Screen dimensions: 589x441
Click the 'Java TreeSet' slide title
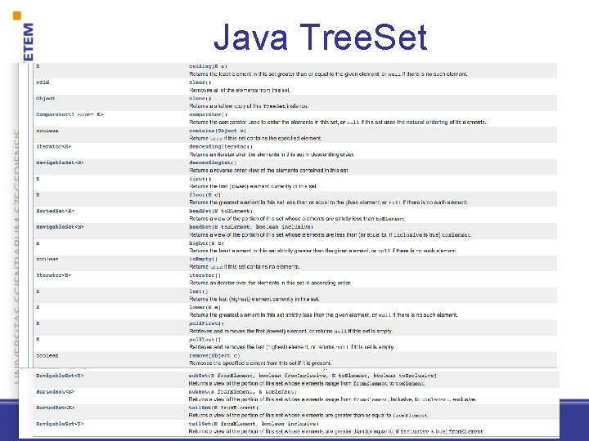pos(320,37)
